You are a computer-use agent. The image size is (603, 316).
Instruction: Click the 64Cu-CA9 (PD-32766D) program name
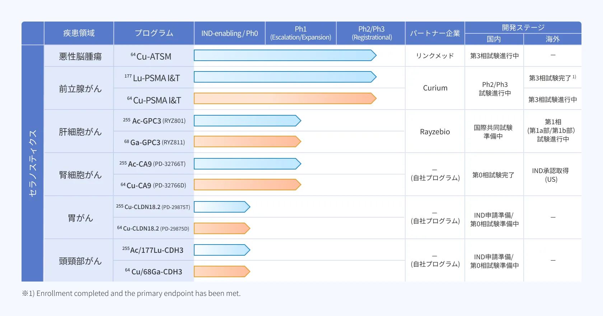tap(154, 185)
